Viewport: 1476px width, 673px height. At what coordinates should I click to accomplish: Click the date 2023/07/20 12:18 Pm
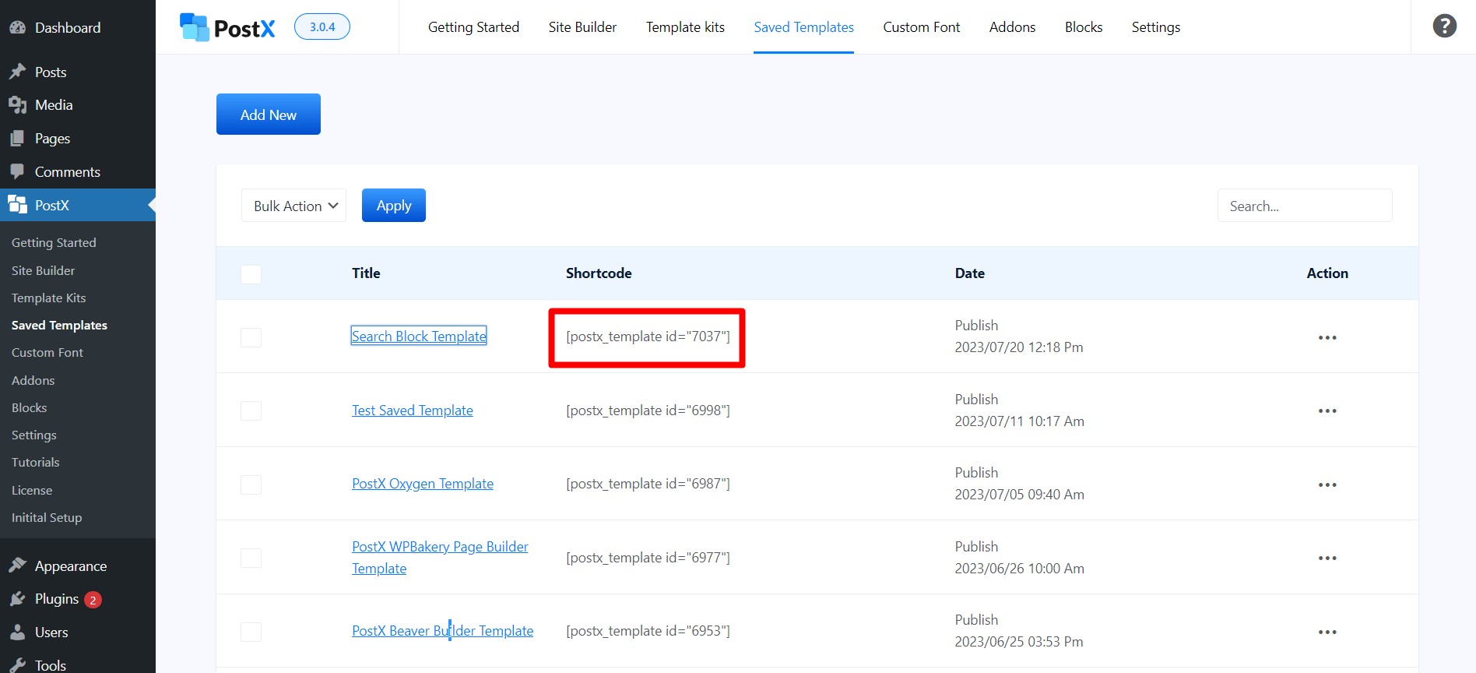click(1019, 347)
